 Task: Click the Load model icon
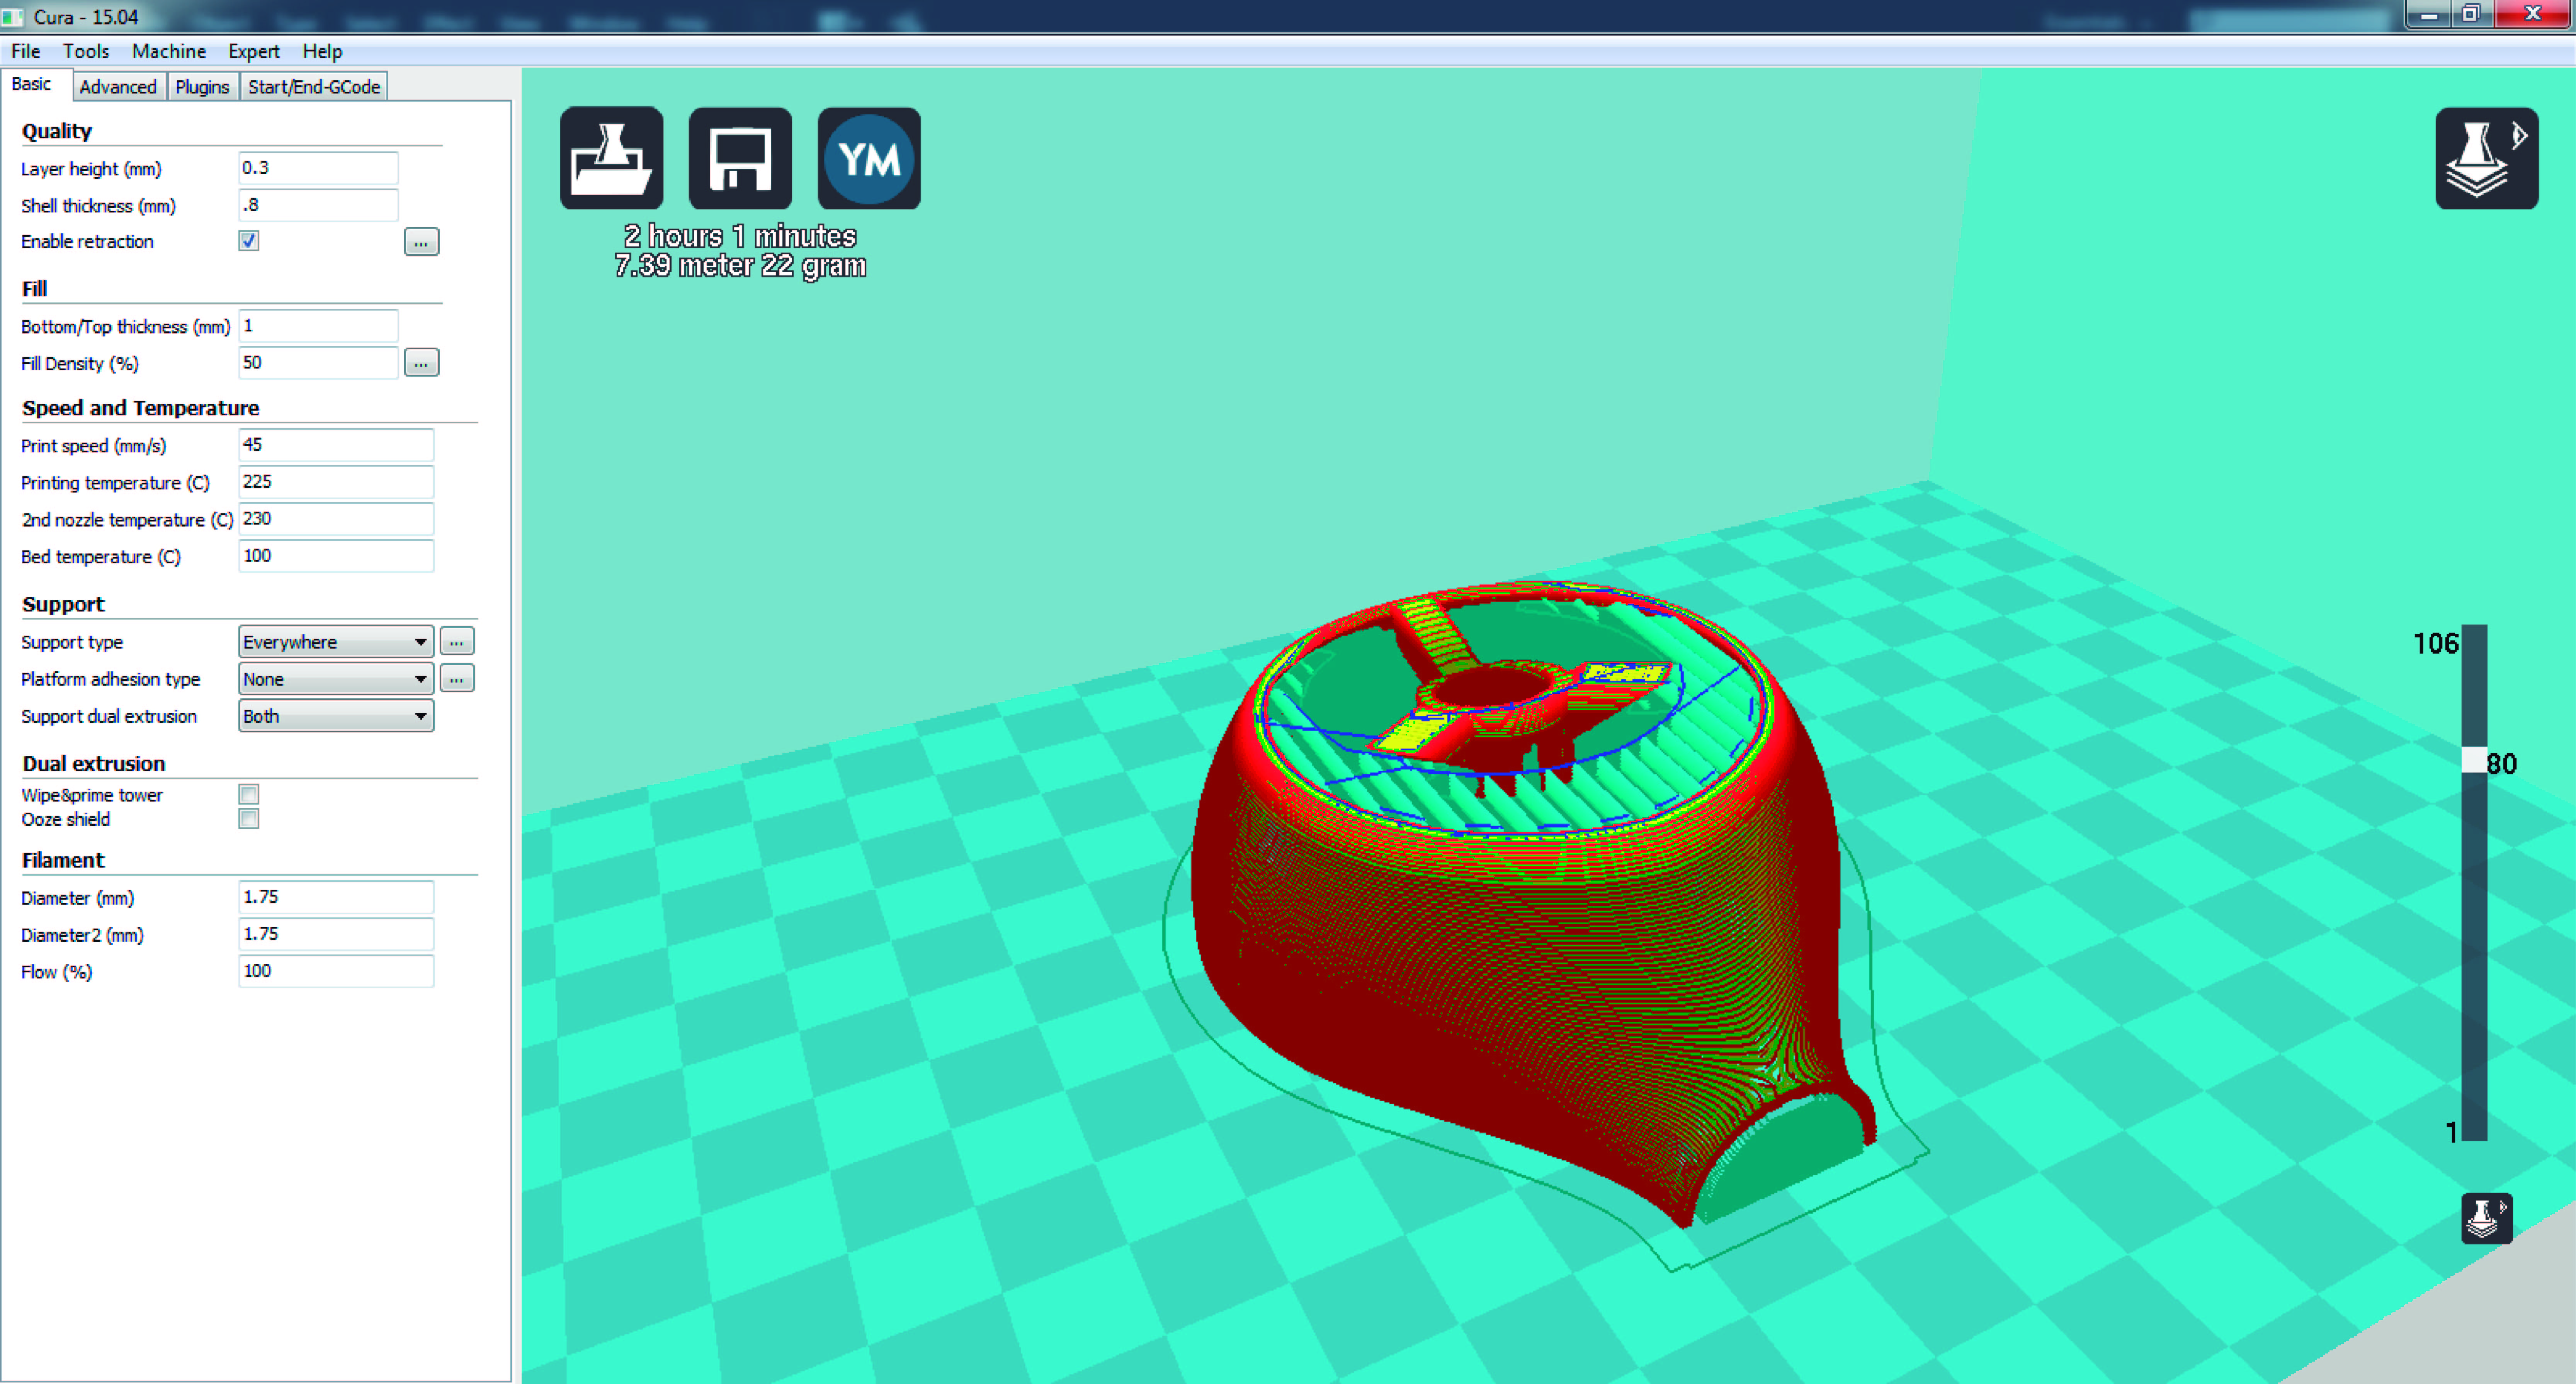pos(611,158)
